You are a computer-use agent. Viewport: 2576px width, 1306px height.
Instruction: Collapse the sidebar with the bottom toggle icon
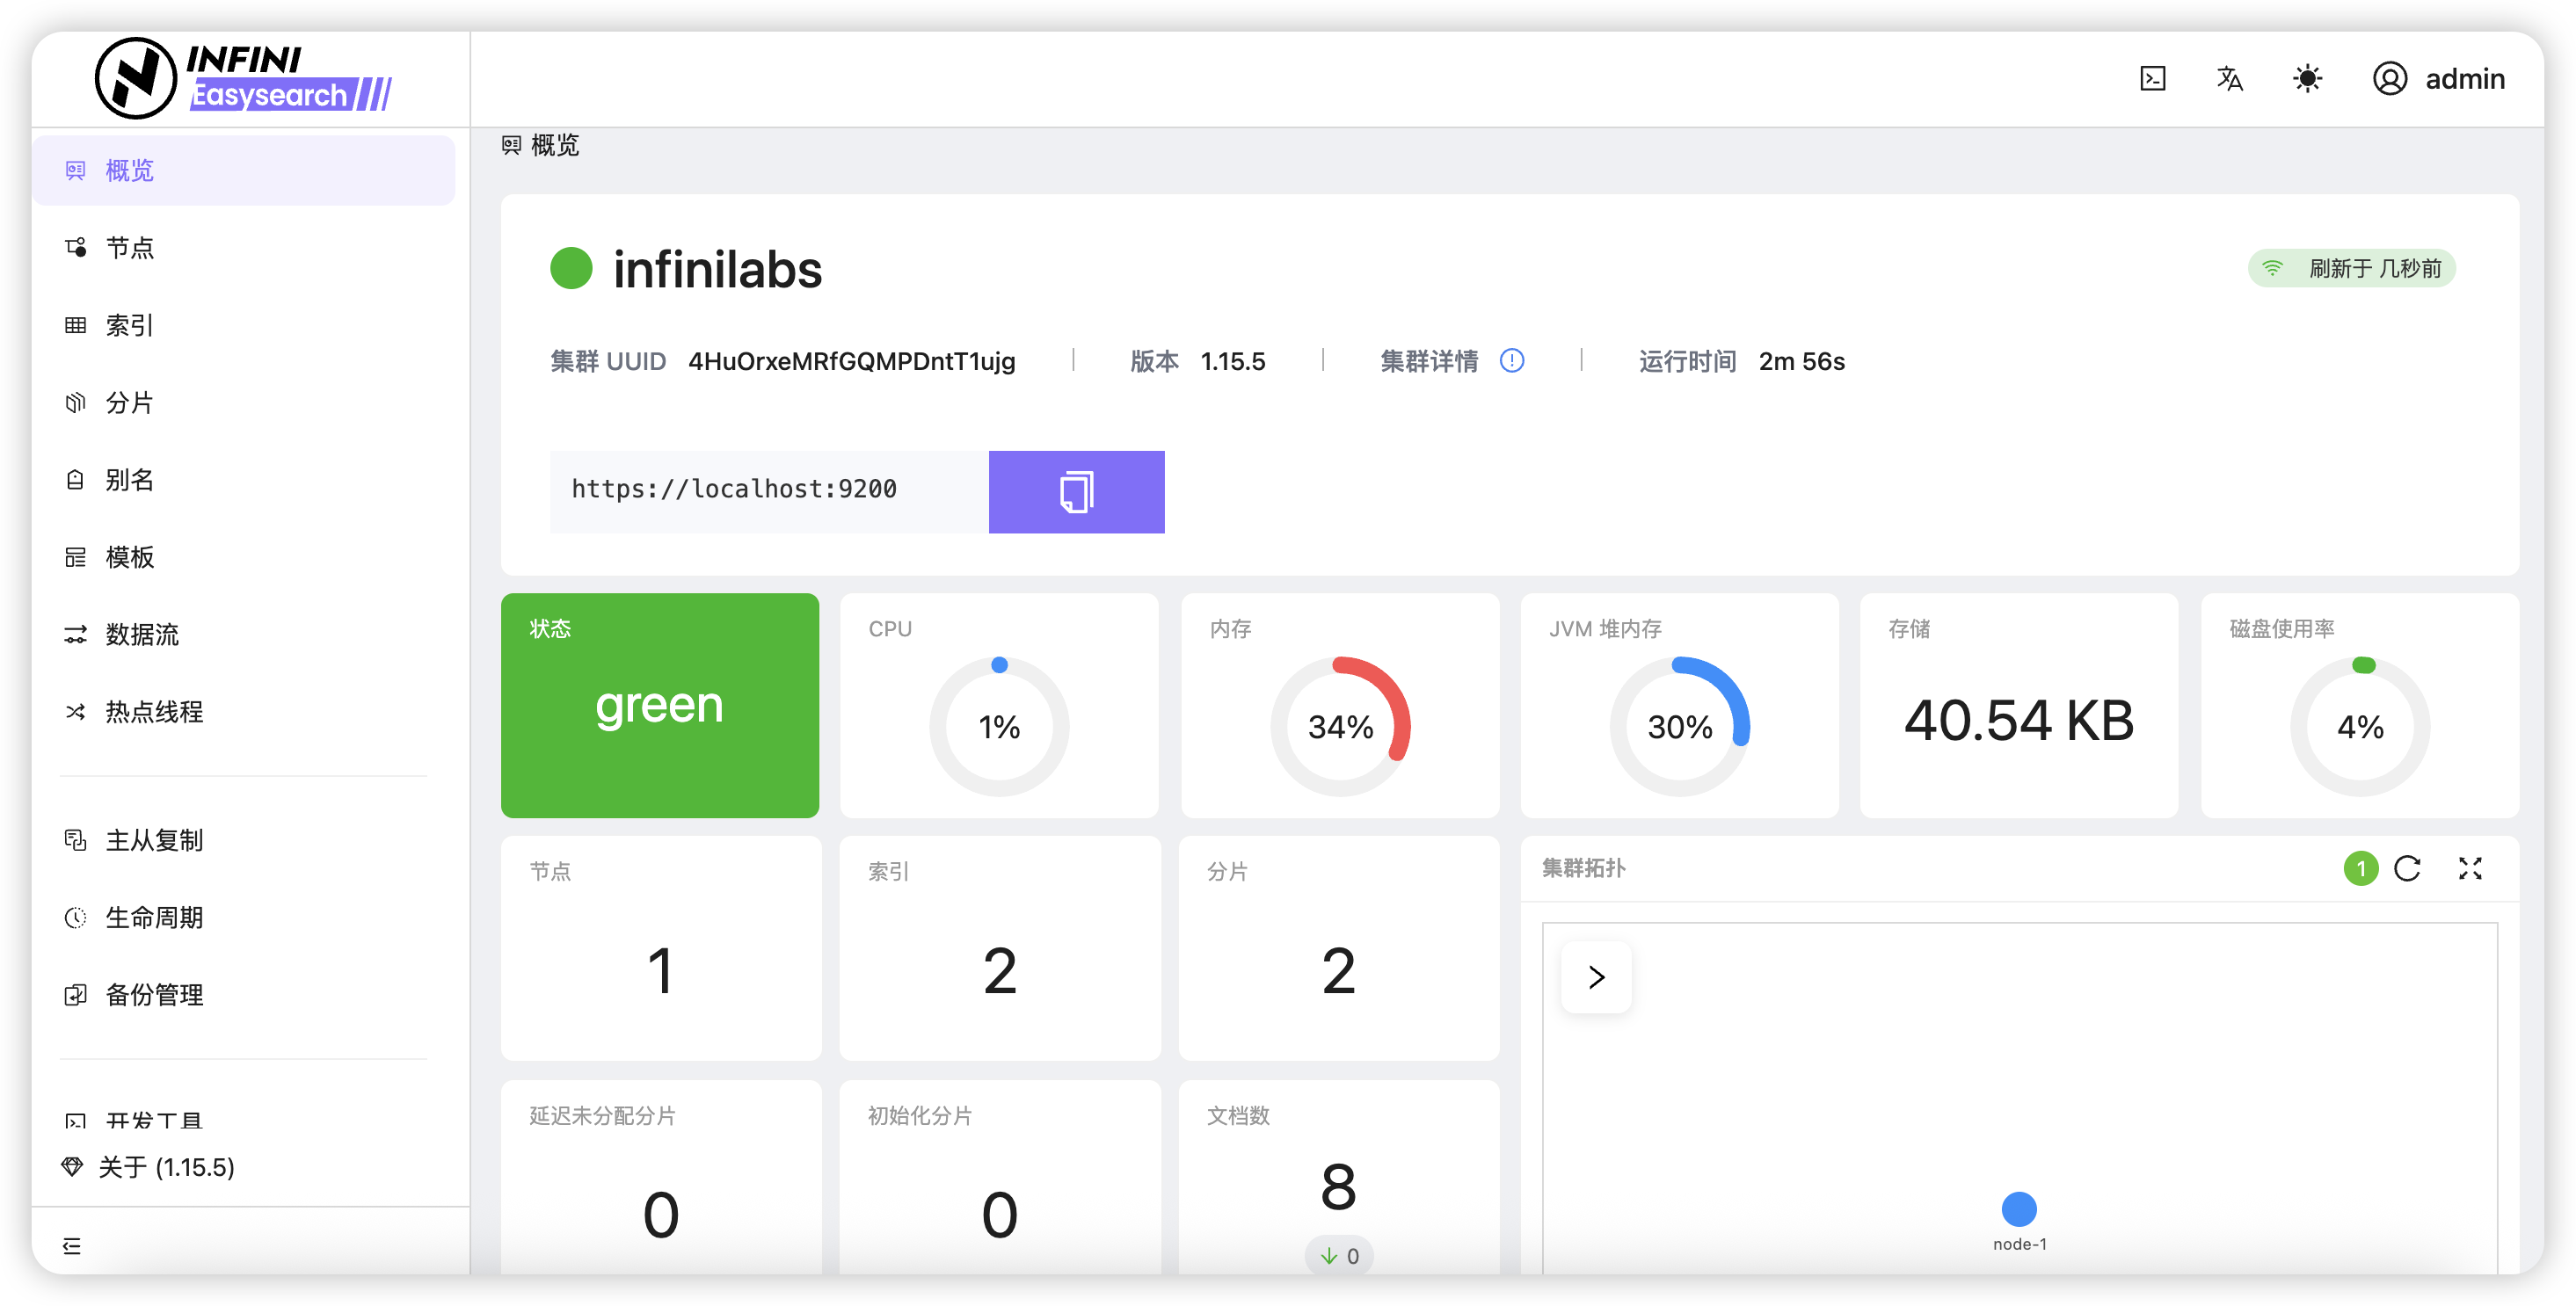point(72,1245)
